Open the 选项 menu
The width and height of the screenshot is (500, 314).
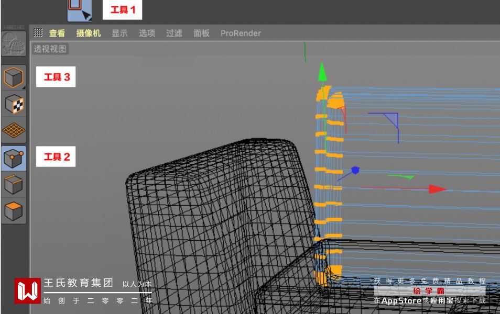pyautogui.click(x=147, y=33)
